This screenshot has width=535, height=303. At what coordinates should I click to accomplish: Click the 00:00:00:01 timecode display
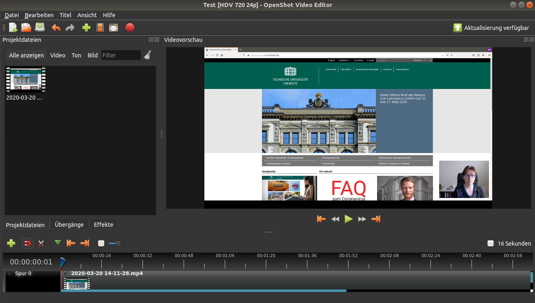31,262
